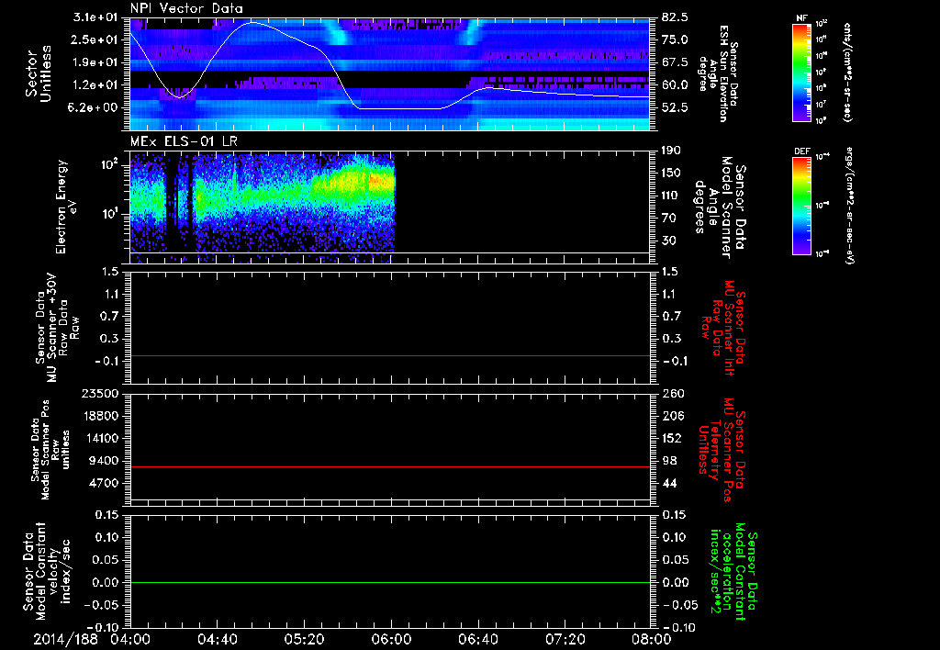Click the "75.0" sun elevation tick value
The height and width of the screenshot is (650, 940).
[x=675, y=39]
